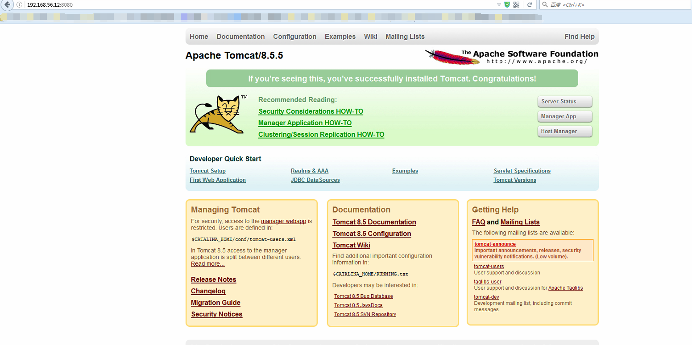Open the FAQ link in Getting Help

point(478,222)
